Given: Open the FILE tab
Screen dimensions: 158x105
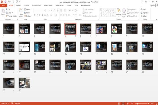Looking at the screenshot, I should [x=3, y=6].
